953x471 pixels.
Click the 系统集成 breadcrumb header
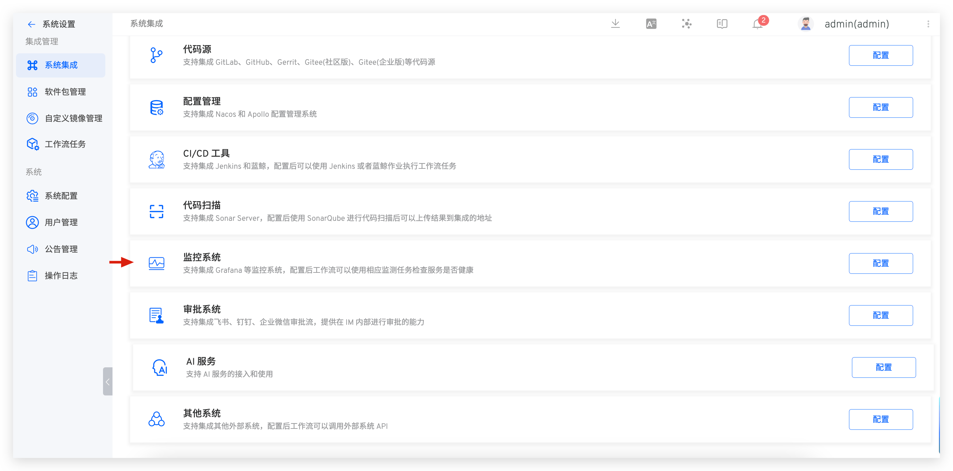coord(147,24)
